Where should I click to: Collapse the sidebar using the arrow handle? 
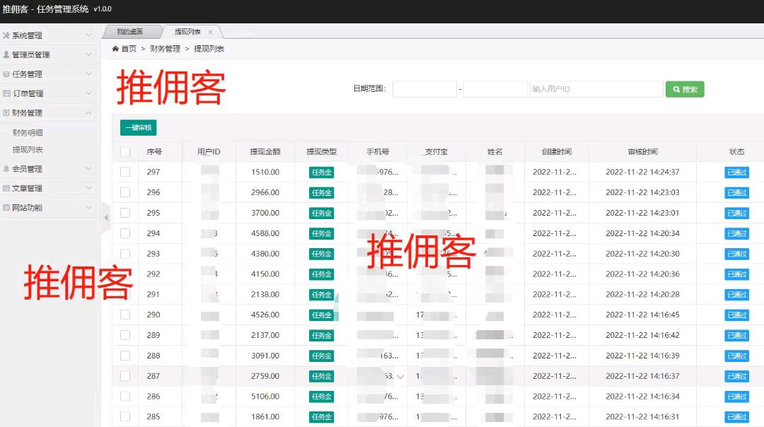point(106,218)
